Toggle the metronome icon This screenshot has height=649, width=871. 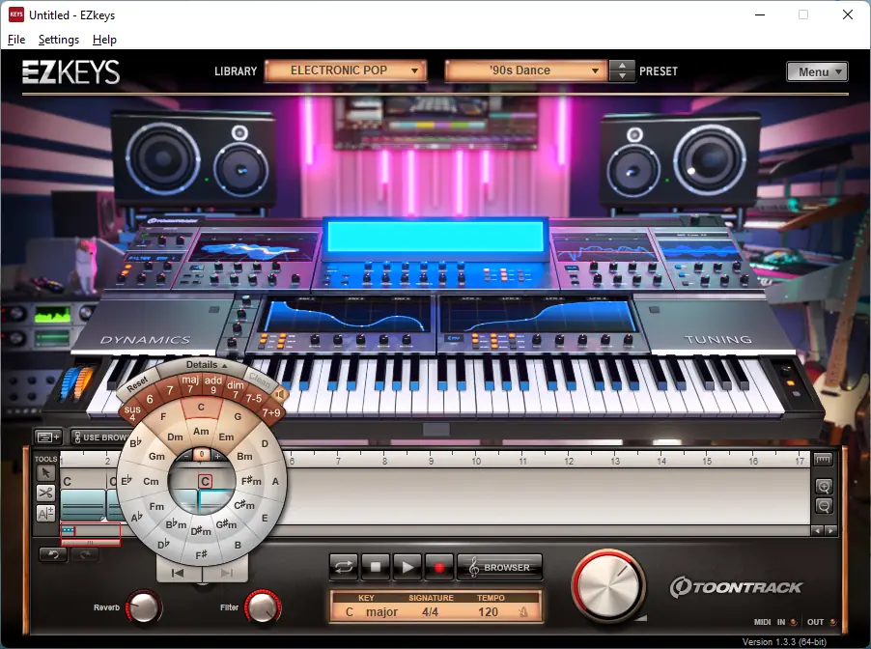[x=522, y=611]
